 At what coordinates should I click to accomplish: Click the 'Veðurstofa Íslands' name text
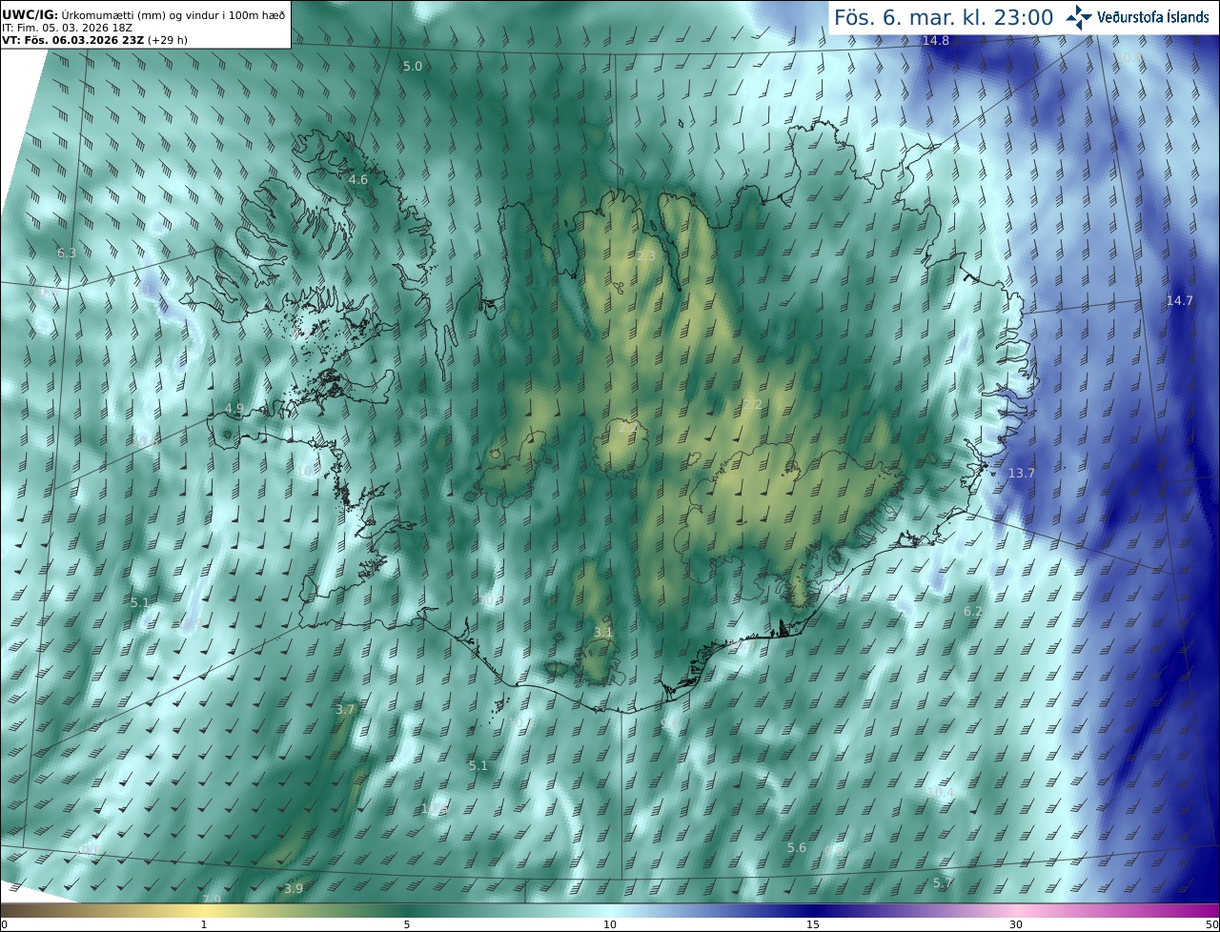(x=1153, y=17)
